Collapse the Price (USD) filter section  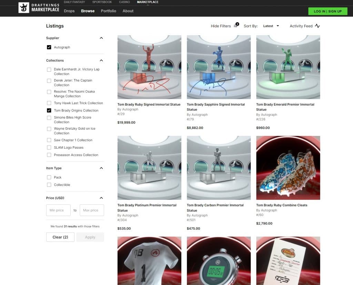[x=101, y=198]
